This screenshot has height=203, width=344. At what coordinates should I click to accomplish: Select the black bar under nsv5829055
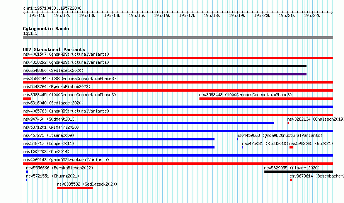[299, 172]
